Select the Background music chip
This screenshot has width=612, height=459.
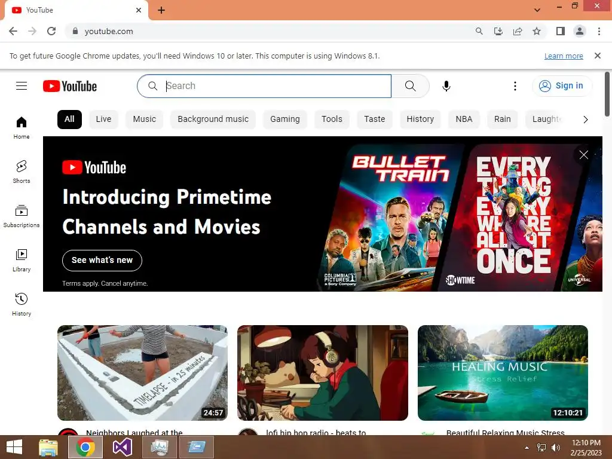tap(213, 120)
